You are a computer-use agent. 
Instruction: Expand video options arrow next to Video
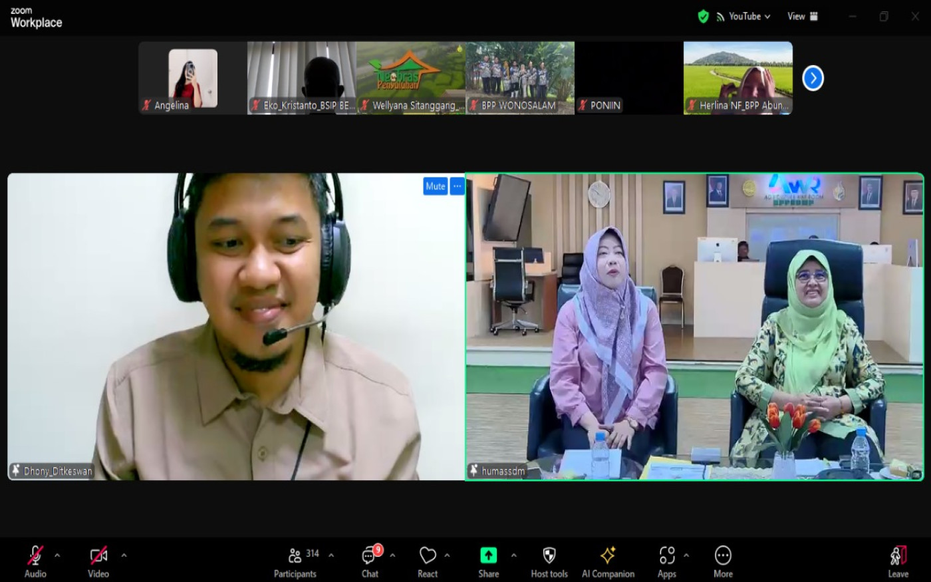pos(124,555)
